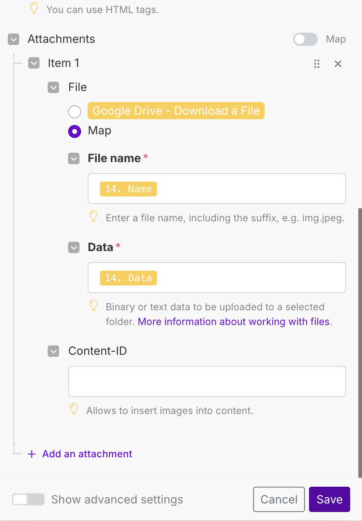The height and width of the screenshot is (521, 362).
Task: Open More information about working with files link
Action: 234,322
